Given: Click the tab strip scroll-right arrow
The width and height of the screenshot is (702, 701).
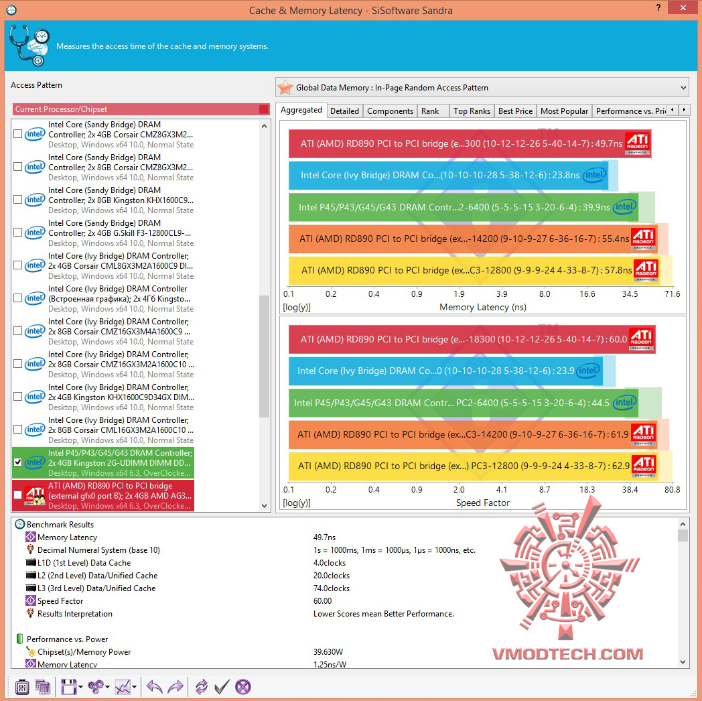Looking at the screenshot, I should 684,110.
